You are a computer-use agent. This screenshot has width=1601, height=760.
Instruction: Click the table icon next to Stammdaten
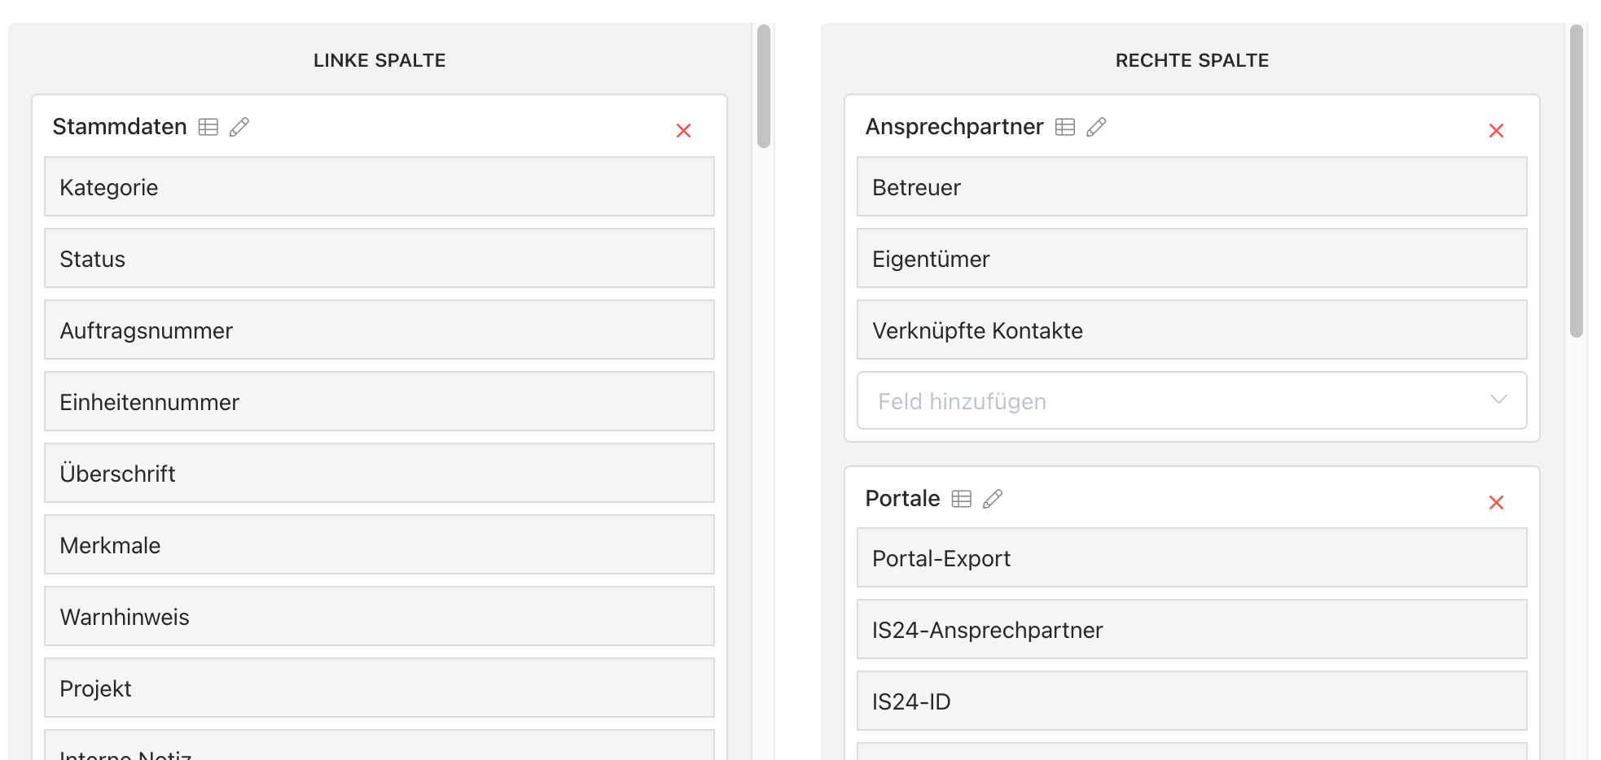[x=208, y=127]
